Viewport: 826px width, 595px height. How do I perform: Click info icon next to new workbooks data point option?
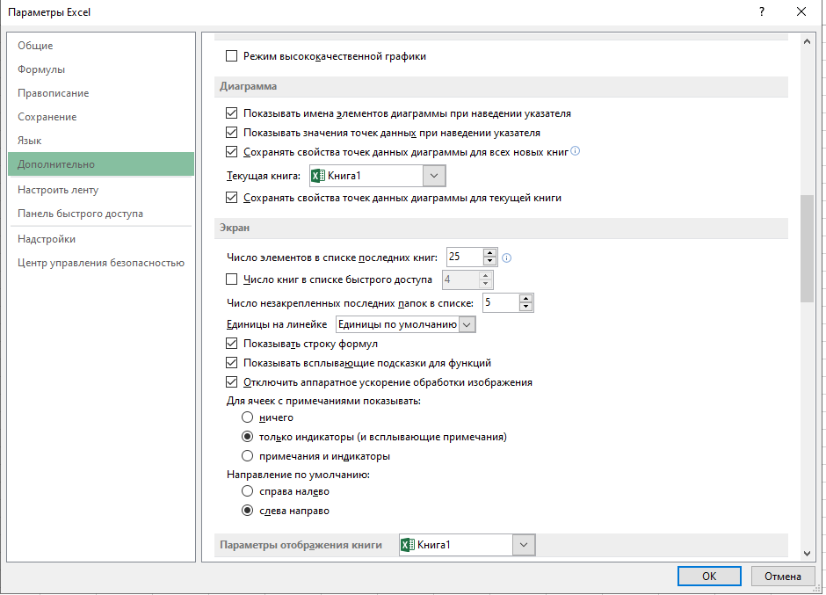(x=576, y=151)
